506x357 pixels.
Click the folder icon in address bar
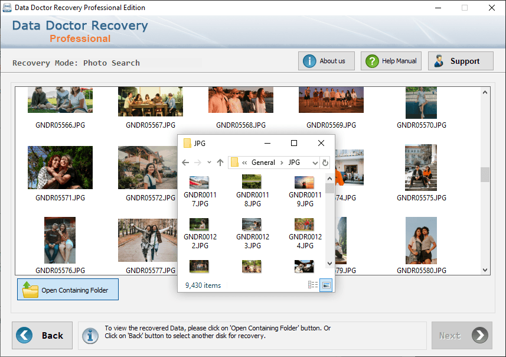click(x=234, y=162)
